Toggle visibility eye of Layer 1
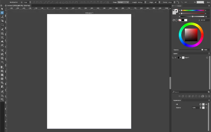The height and width of the screenshot is (132, 211). coord(175,58)
